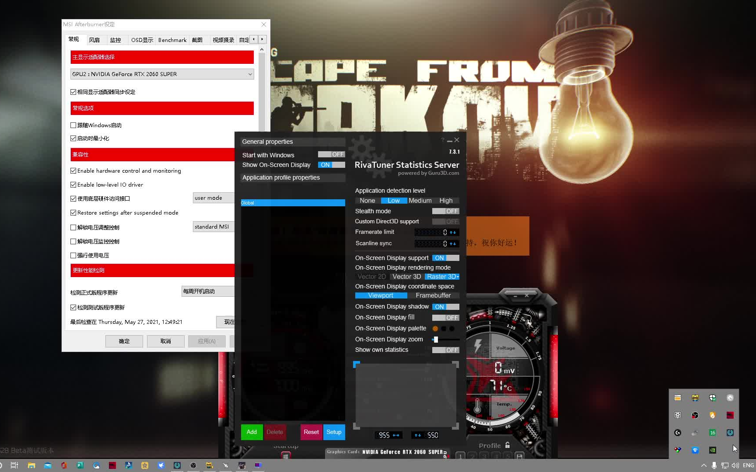Click Setup button in RivaTuner
Screen dimensions: 756x472
pyautogui.click(x=334, y=432)
